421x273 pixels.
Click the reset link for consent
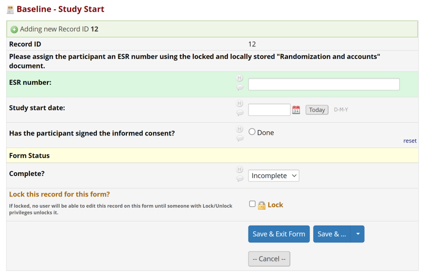tap(410, 141)
